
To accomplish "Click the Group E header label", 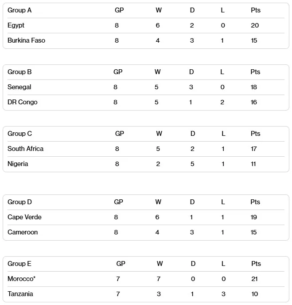I will click(x=19, y=264).
